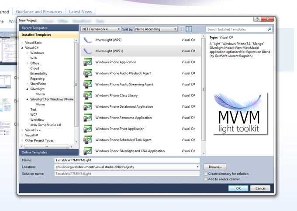Select the MvvmLight (WP71) feather icon
297x211 pixels.
pos(87,51)
